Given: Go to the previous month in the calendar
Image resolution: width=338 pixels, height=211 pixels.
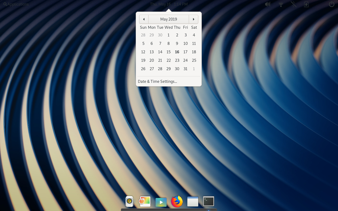Looking at the screenshot, I should (144, 19).
